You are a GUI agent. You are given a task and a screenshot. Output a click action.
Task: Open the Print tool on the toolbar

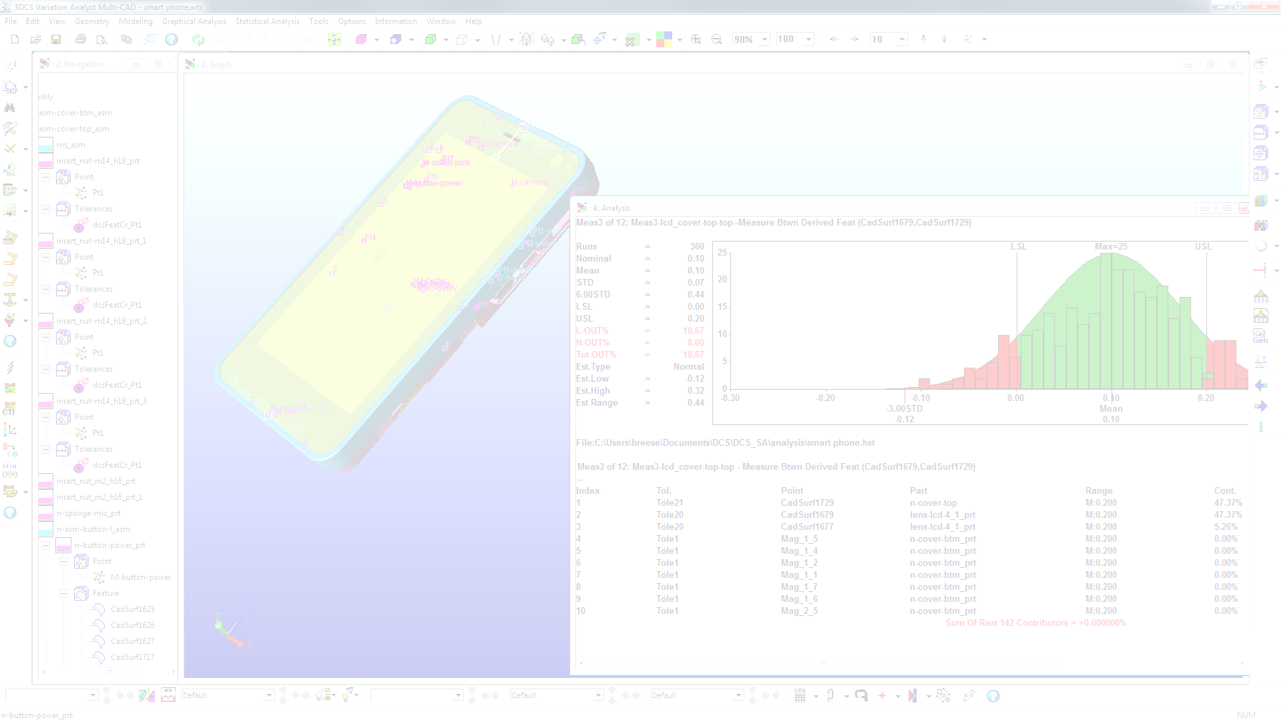click(x=80, y=39)
